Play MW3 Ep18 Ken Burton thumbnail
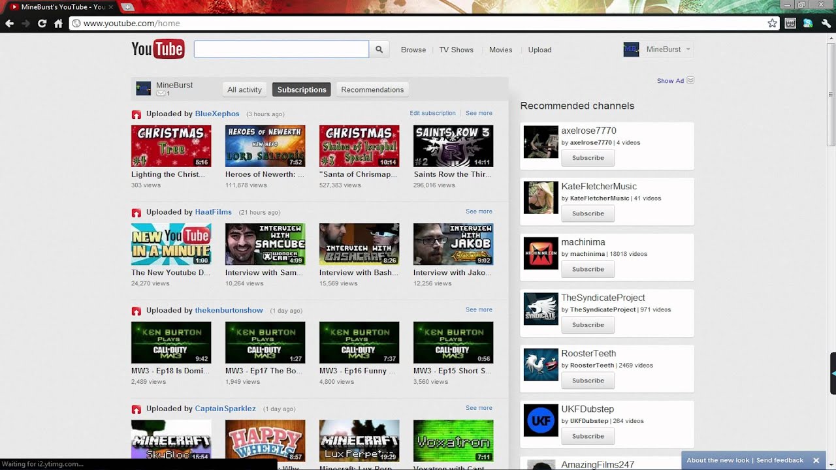The width and height of the screenshot is (836, 470). click(171, 343)
